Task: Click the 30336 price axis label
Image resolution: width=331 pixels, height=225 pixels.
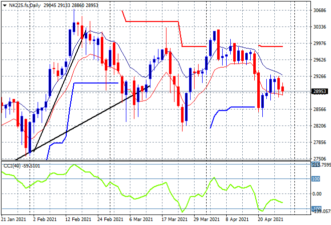Action: click(319, 27)
